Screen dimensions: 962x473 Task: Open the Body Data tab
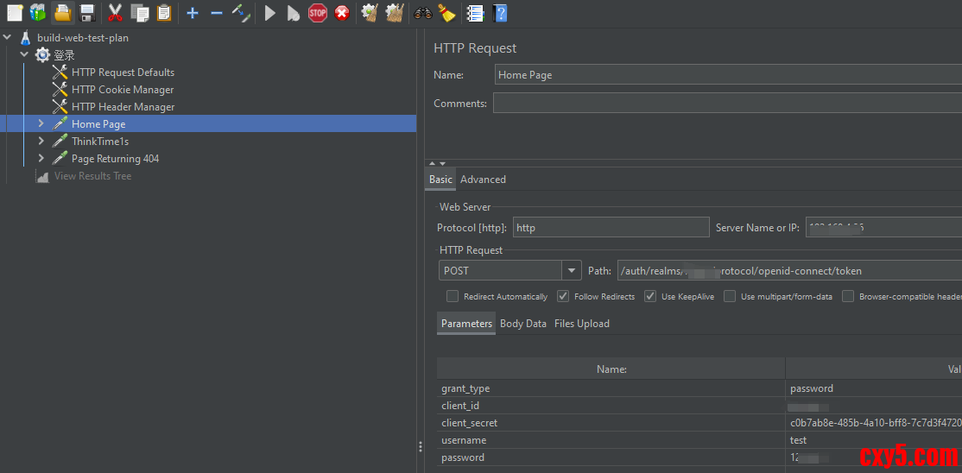tap(522, 324)
